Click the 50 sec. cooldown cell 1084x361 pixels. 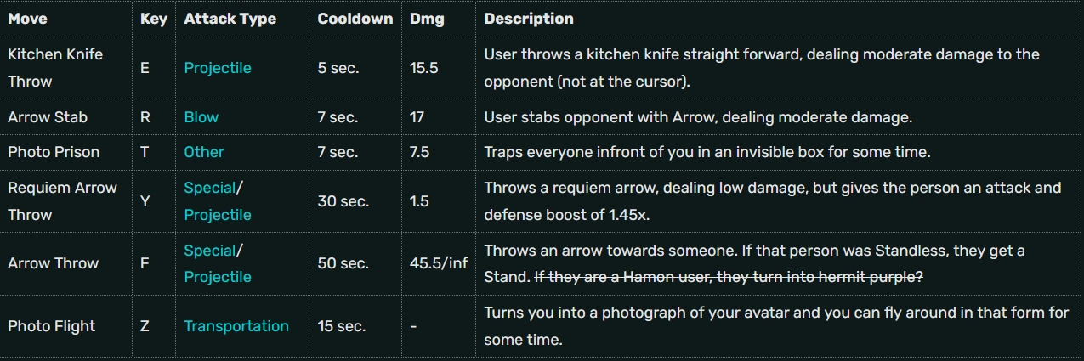(x=343, y=263)
